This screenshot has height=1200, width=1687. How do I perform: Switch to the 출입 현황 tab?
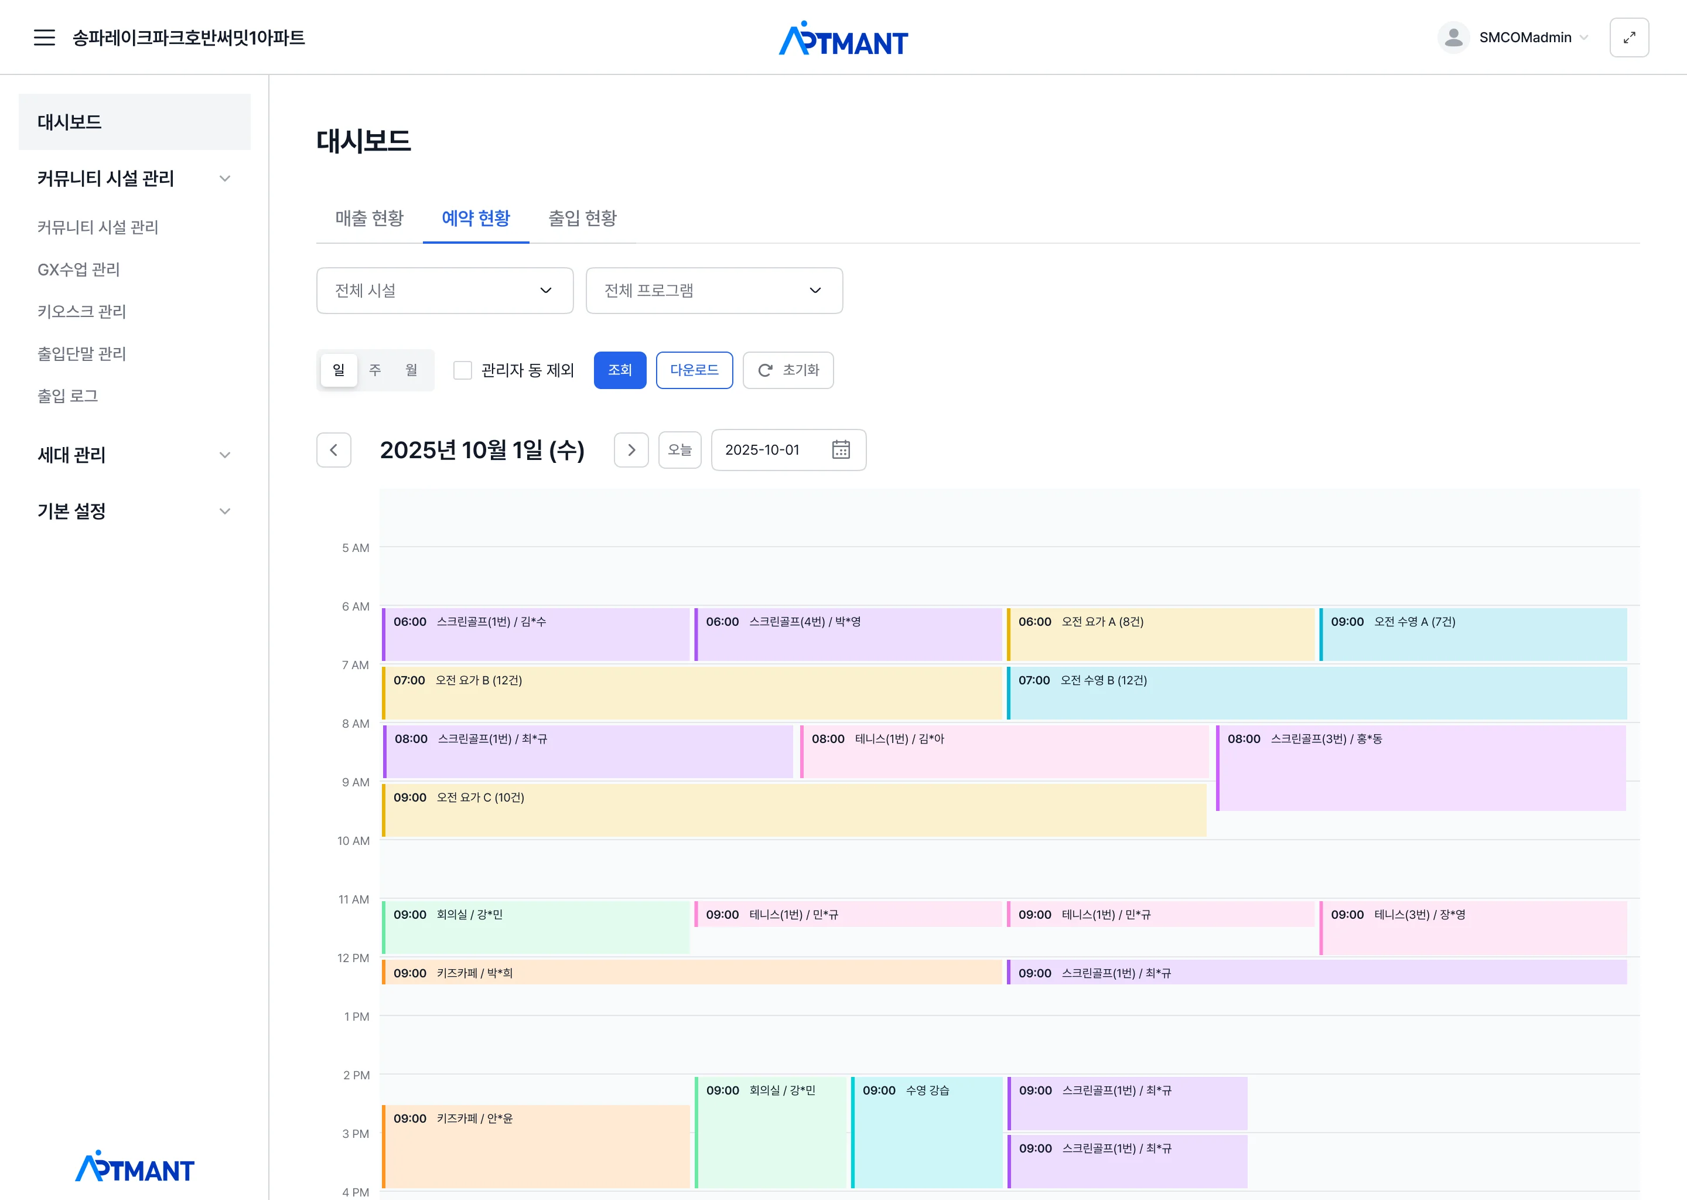click(582, 218)
